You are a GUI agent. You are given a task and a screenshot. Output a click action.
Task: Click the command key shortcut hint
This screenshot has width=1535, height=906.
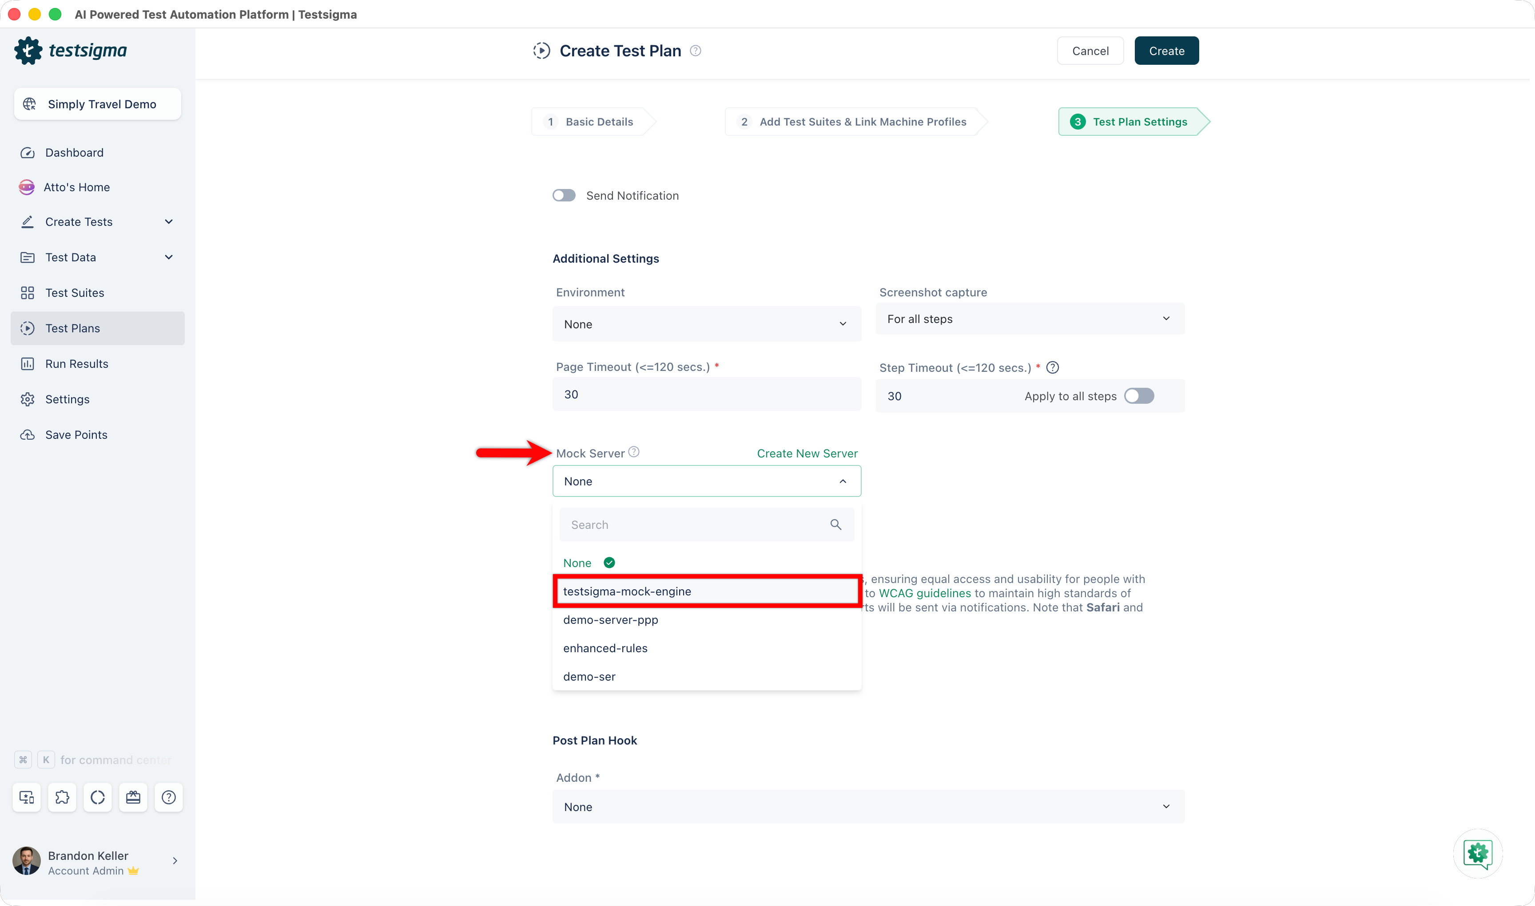click(x=23, y=760)
